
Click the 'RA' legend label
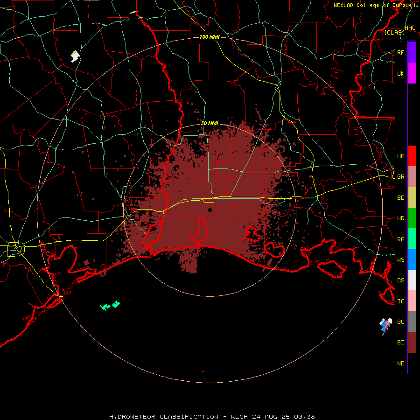[400, 239]
